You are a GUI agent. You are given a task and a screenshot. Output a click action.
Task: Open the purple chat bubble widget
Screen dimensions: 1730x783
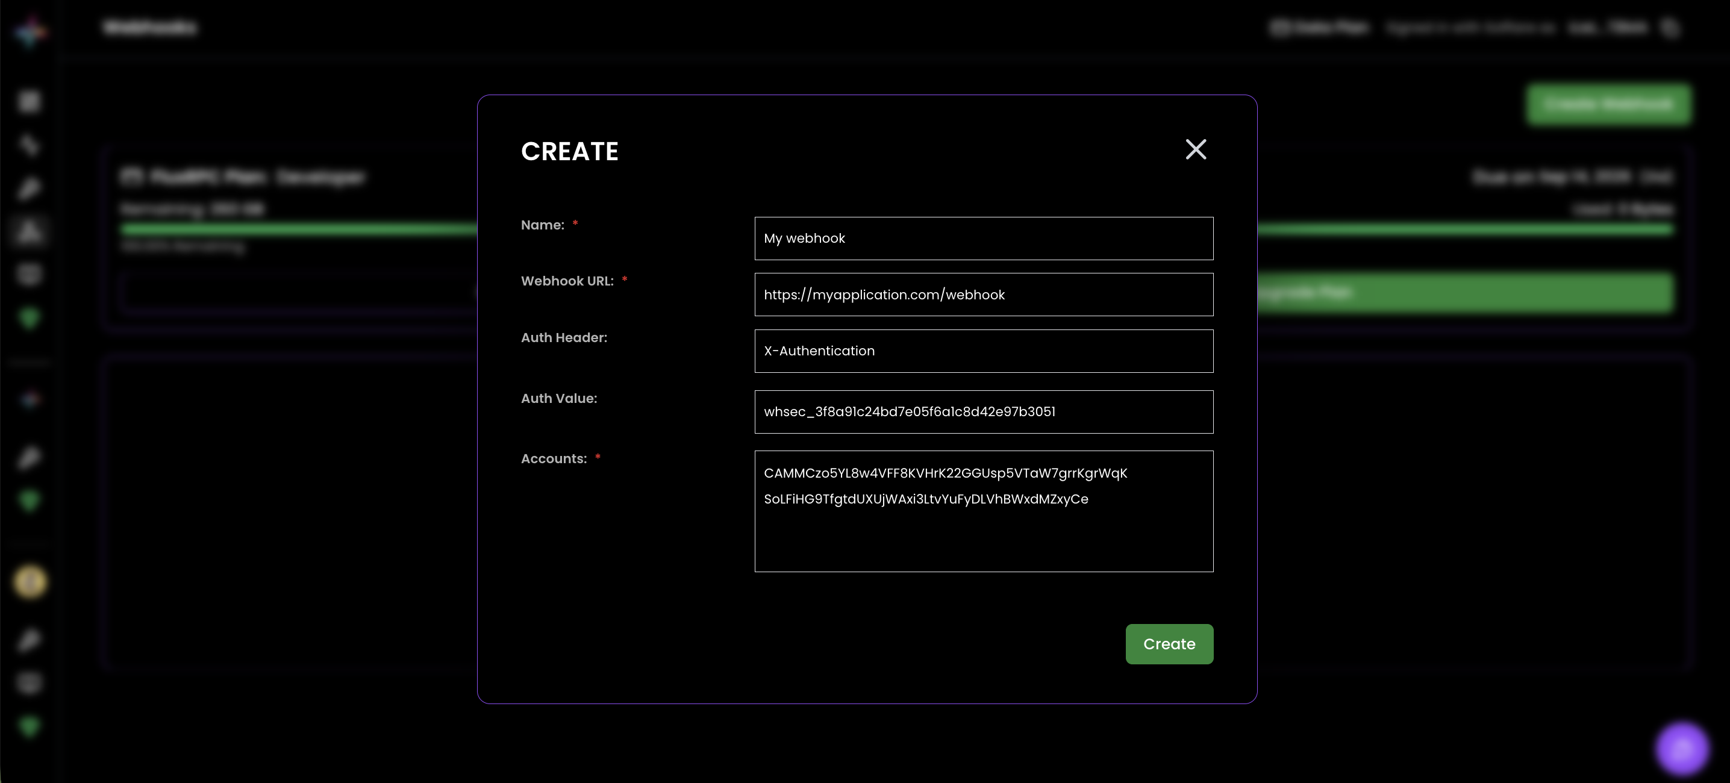pos(1682,748)
